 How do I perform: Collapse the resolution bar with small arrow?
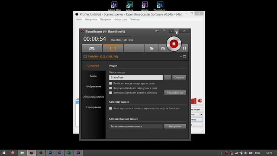pyautogui.click(x=181, y=57)
